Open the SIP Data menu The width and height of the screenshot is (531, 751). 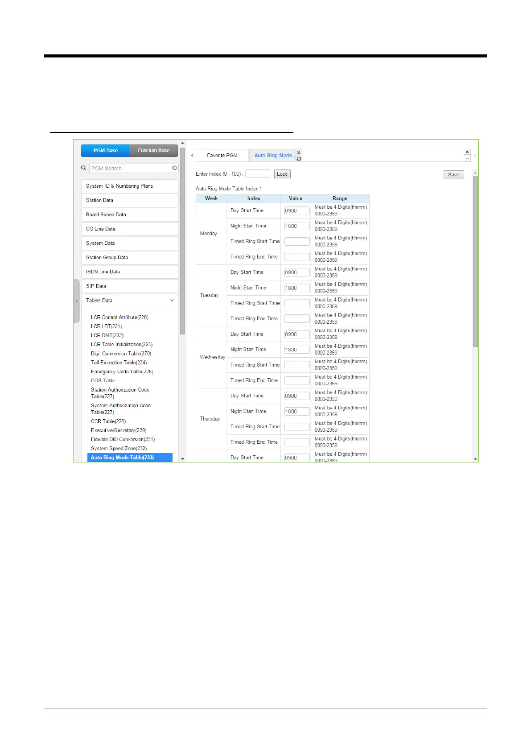pos(130,286)
